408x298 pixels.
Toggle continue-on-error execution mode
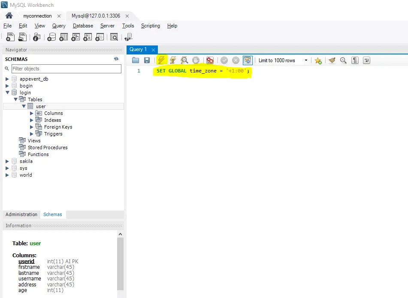[x=210, y=60]
